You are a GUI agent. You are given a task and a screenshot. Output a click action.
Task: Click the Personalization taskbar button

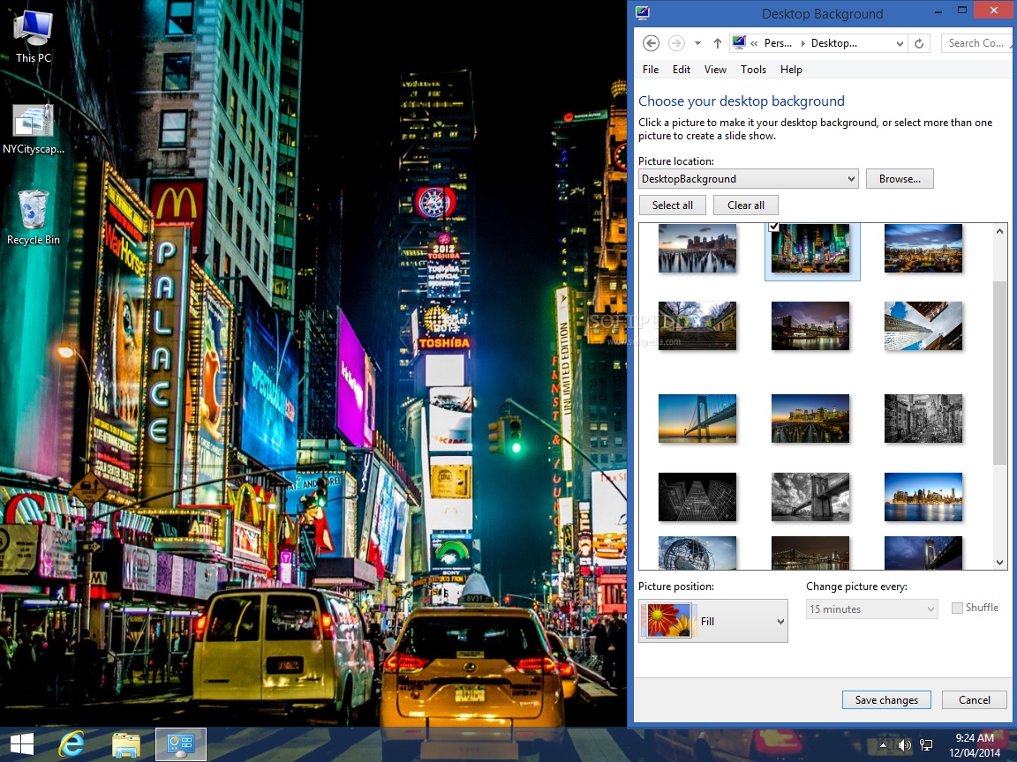[x=181, y=743]
